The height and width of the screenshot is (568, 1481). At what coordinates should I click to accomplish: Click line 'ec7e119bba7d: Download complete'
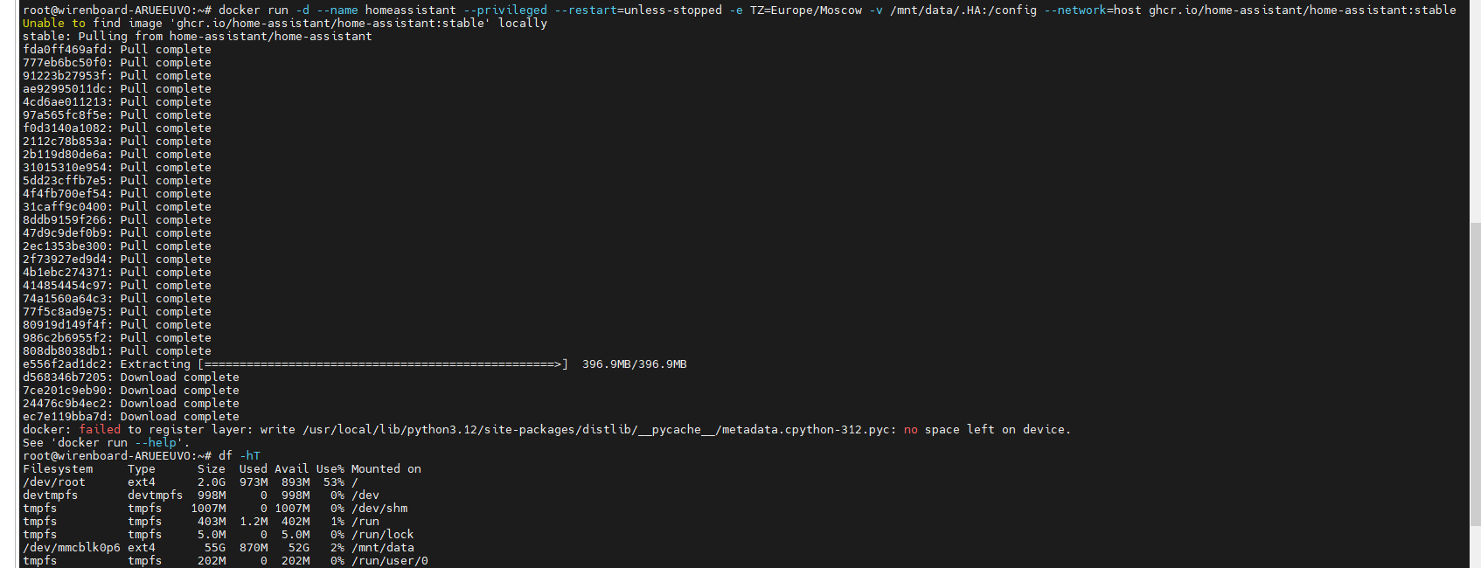click(x=131, y=417)
